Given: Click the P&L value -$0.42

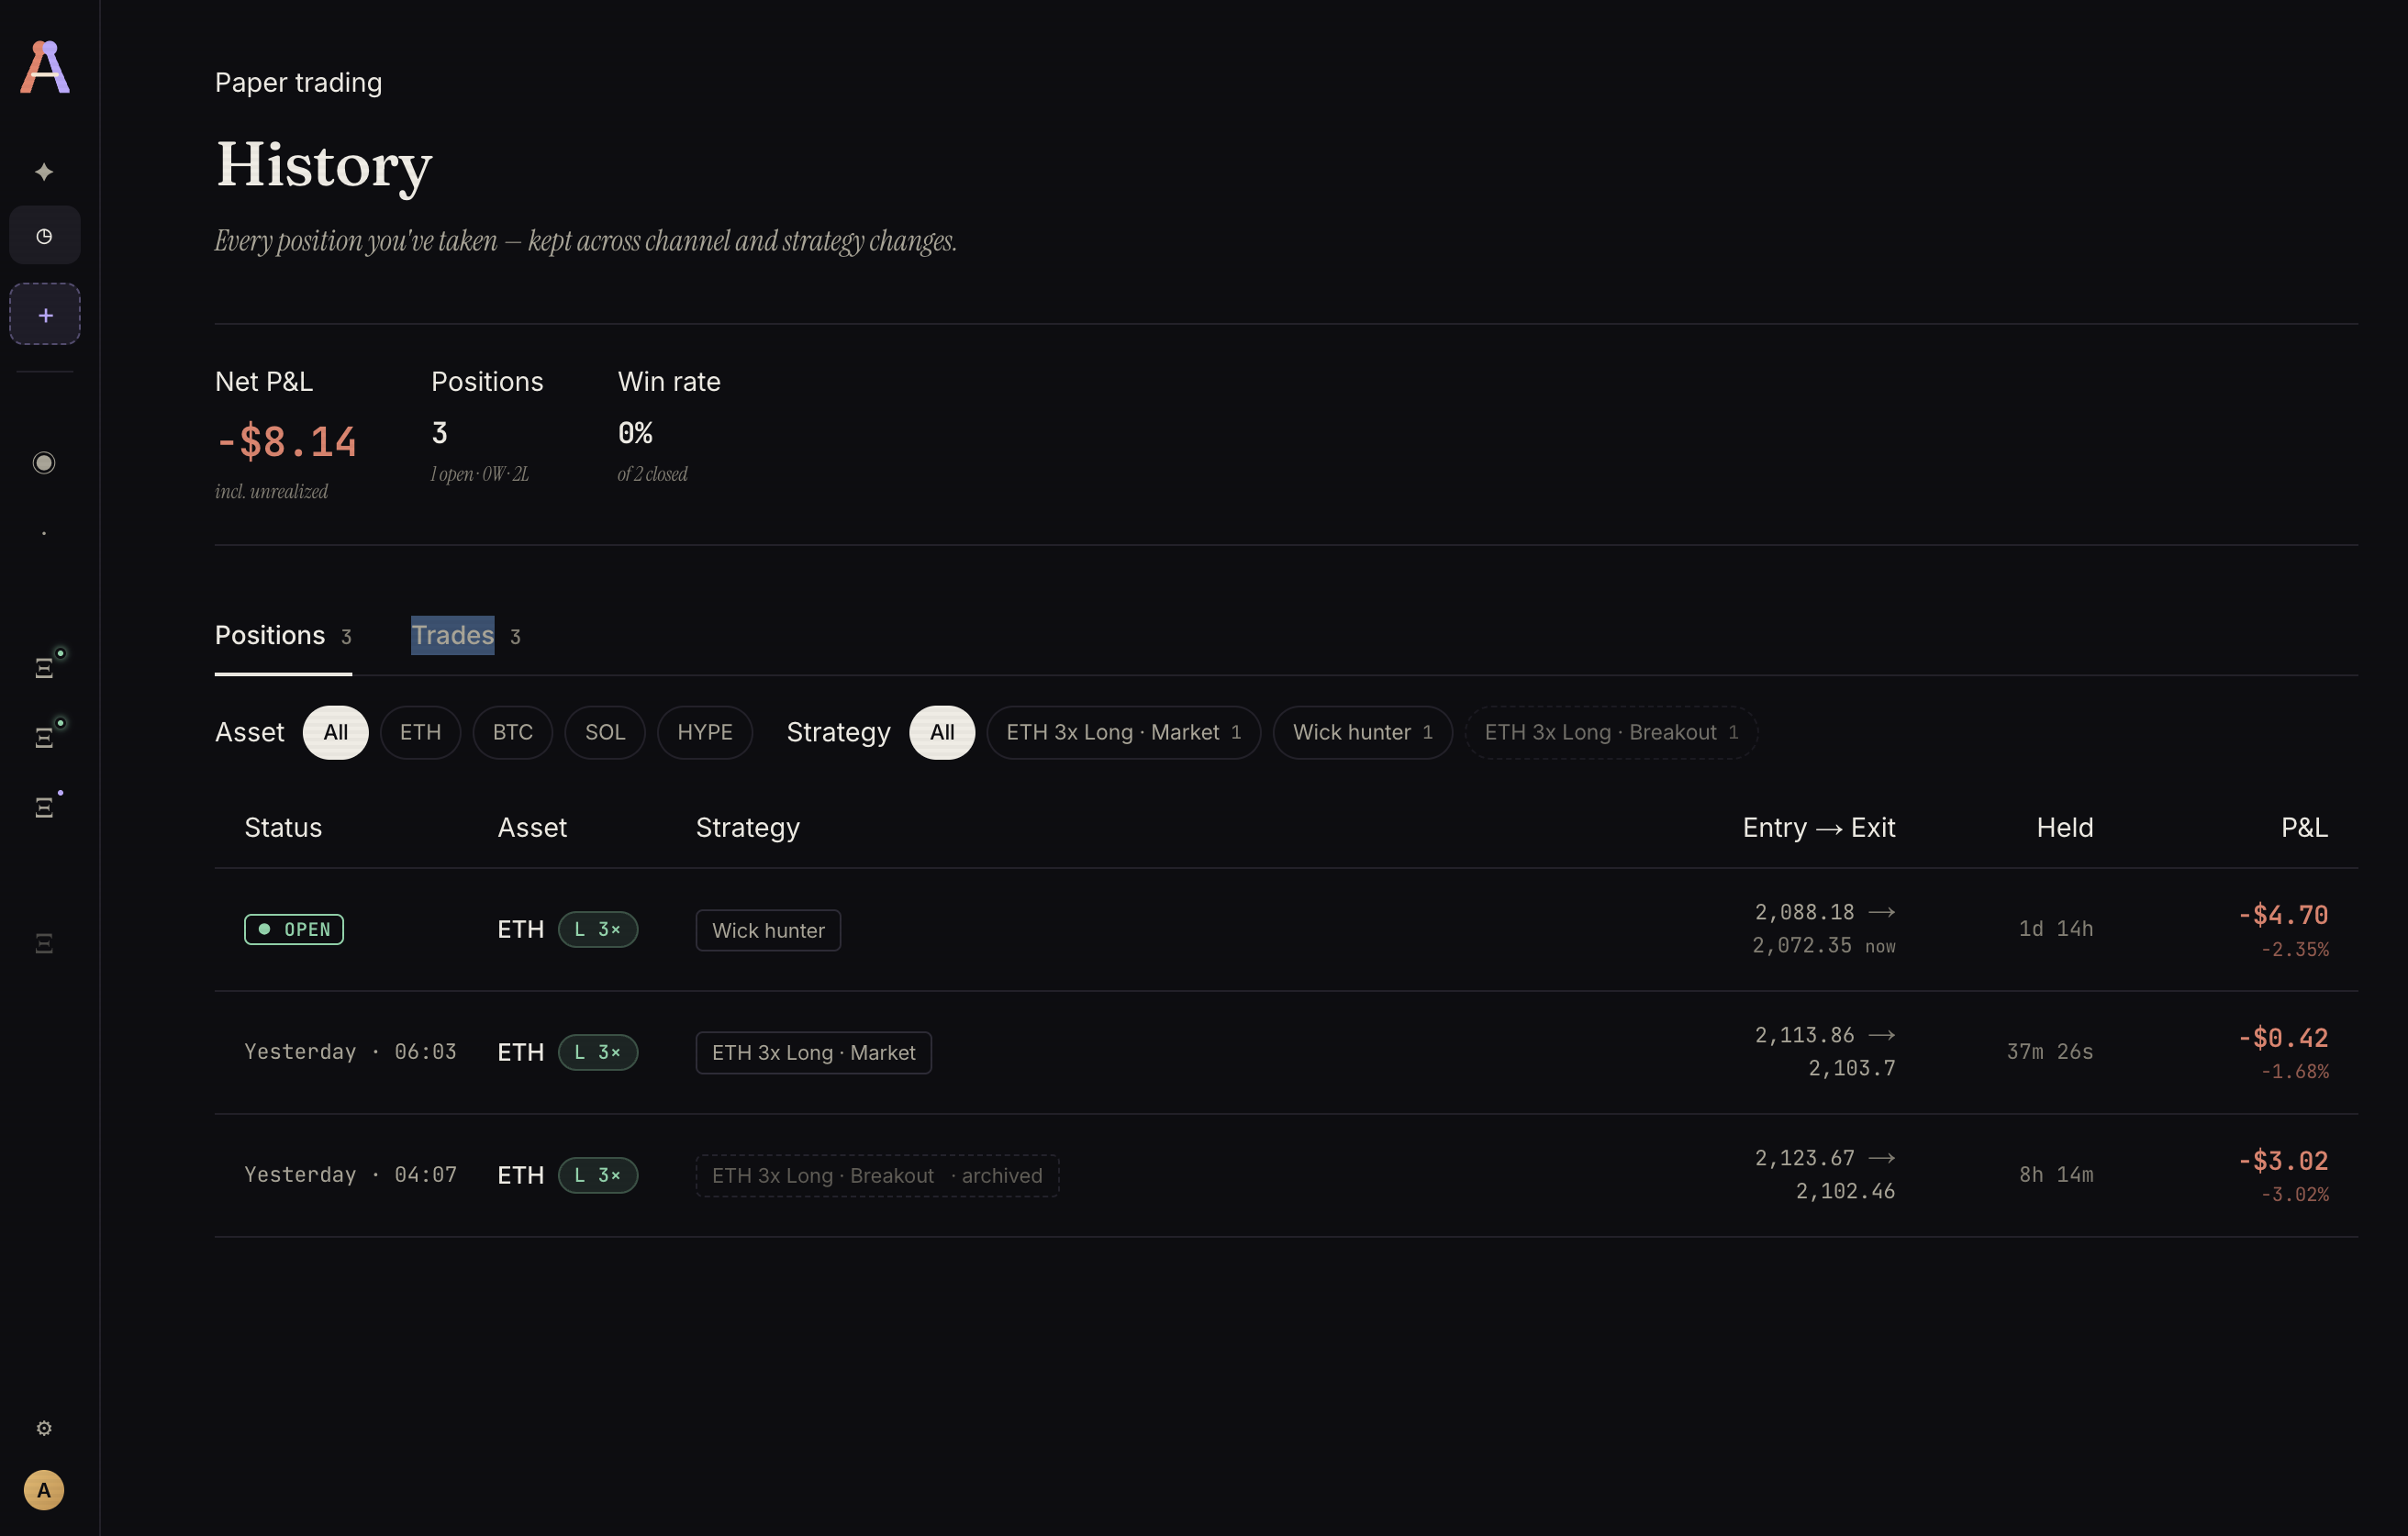Looking at the screenshot, I should point(2283,1038).
